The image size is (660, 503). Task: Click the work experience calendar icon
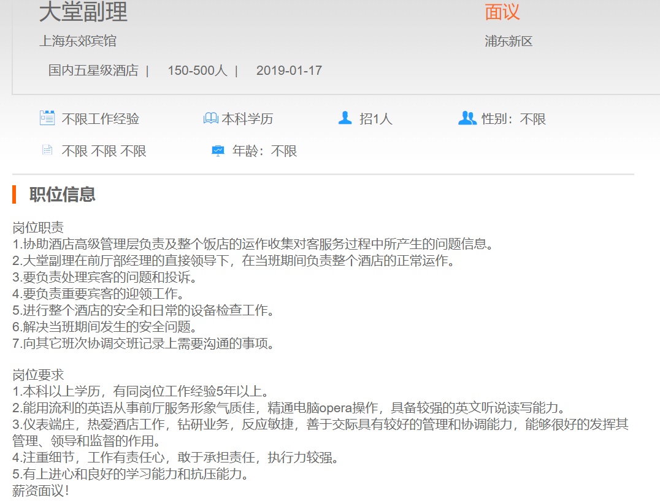coord(47,118)
